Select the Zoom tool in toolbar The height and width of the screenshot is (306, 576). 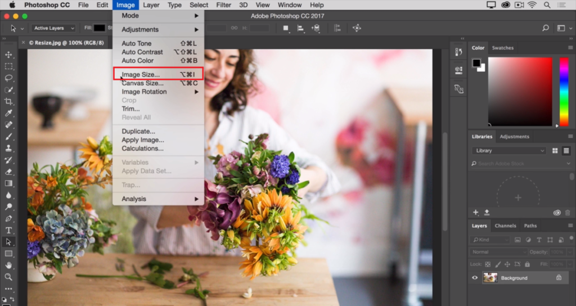pos(8,277)
